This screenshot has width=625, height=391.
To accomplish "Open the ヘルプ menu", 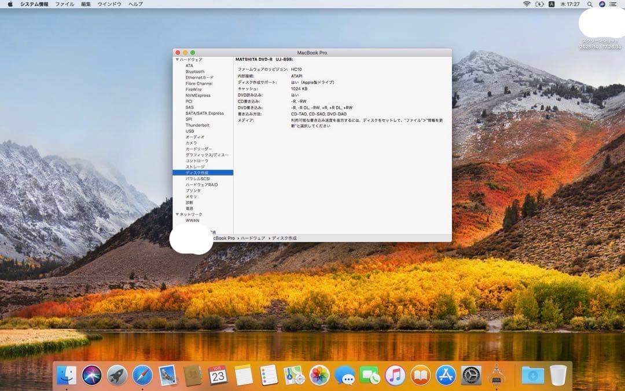I will click(x=135, y=4).
